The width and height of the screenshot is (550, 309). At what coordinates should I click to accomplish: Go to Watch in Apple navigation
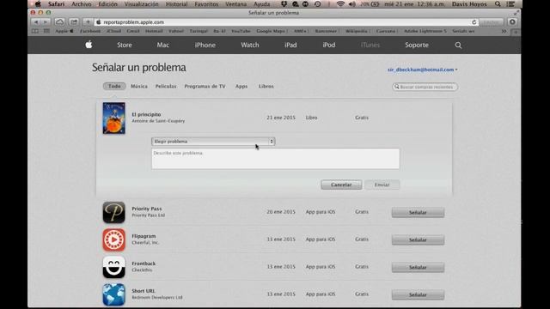[250, 45]
